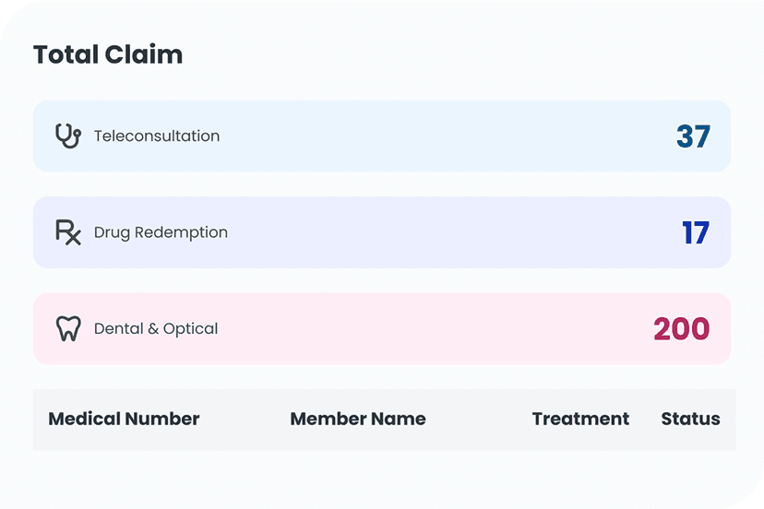Sort by Medical Number column header
Viewport: 764px width, 509px height.
click(124, 419)
